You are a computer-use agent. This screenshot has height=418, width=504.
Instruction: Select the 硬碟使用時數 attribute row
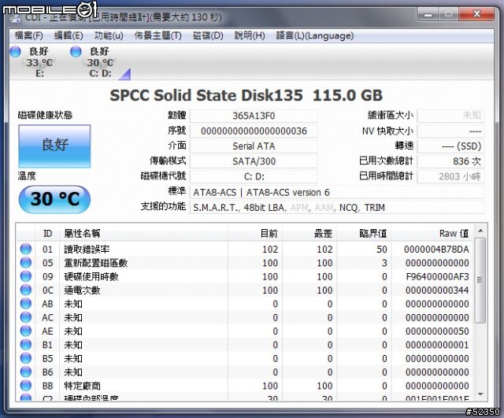click(245, 276)
